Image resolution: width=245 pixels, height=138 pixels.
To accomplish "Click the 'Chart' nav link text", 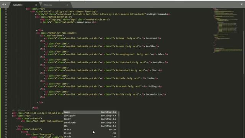I will (155, 71).
